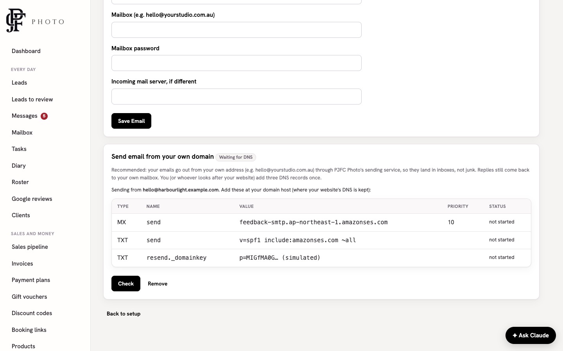Click the MX type cell
The width and height of the screenshot is (563, 351).
tap(122, 222)
